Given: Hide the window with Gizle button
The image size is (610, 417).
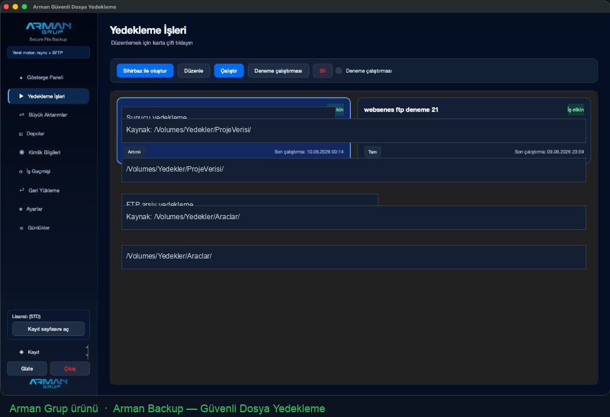Looking at the screenshot, I should click(27, 369).
